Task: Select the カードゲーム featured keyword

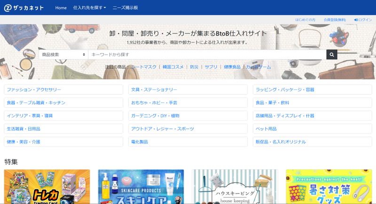Action: point(258,67)
